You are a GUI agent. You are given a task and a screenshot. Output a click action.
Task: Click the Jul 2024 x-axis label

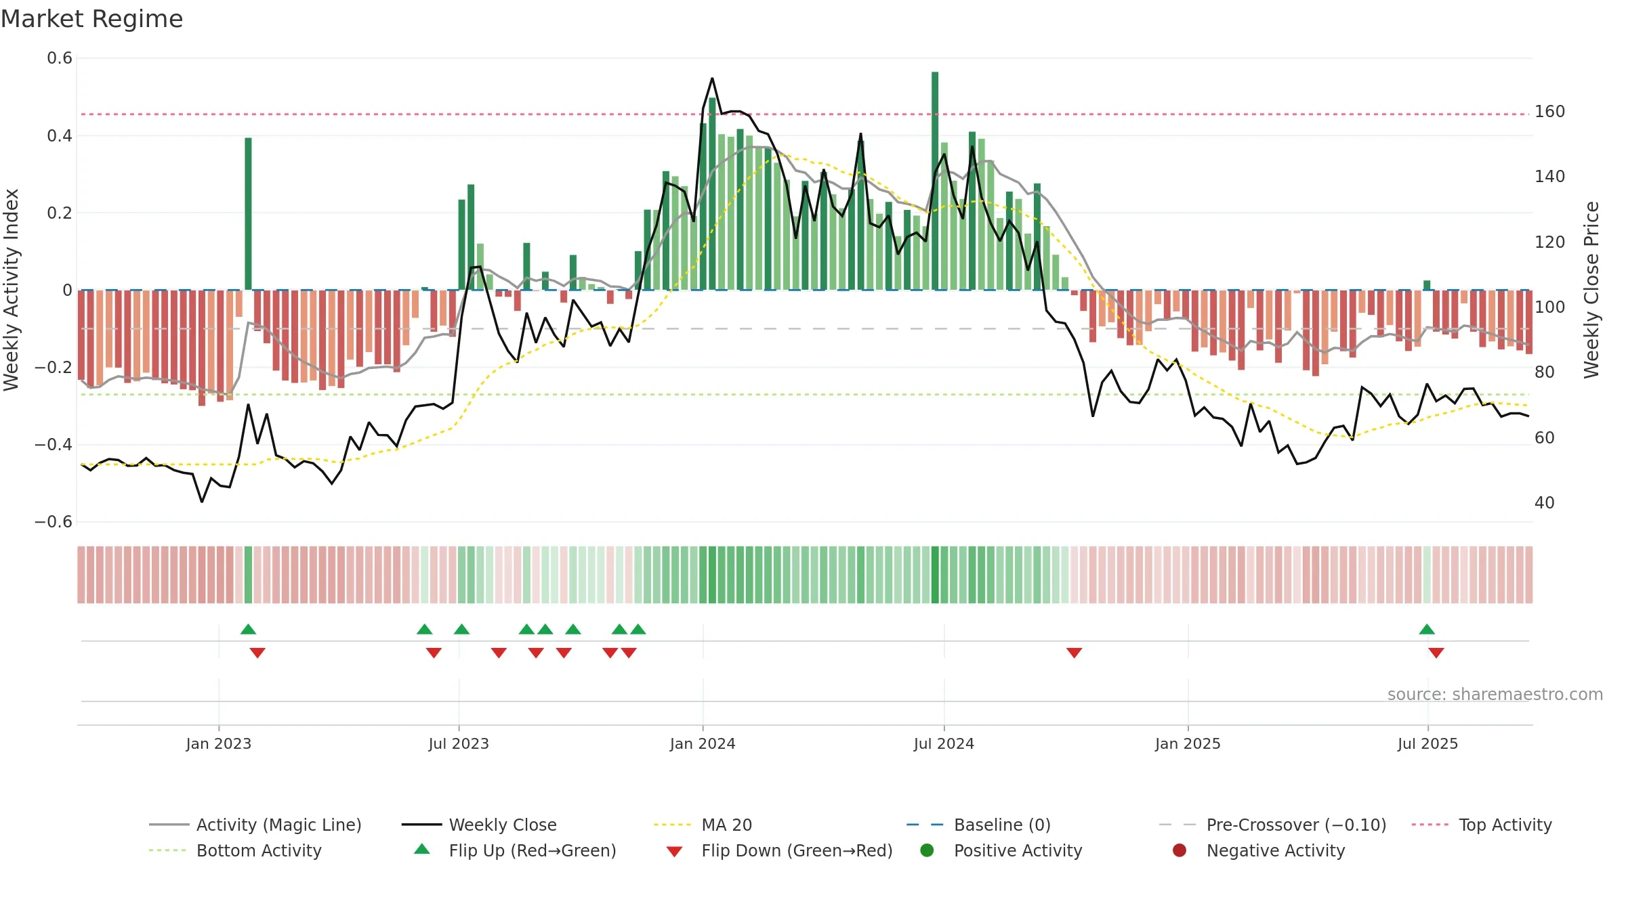[944, 743]
